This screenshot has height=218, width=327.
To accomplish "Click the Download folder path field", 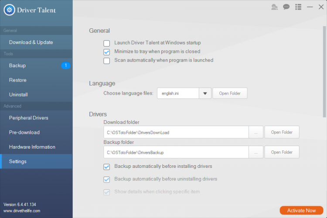I will [x=176, y=132].
